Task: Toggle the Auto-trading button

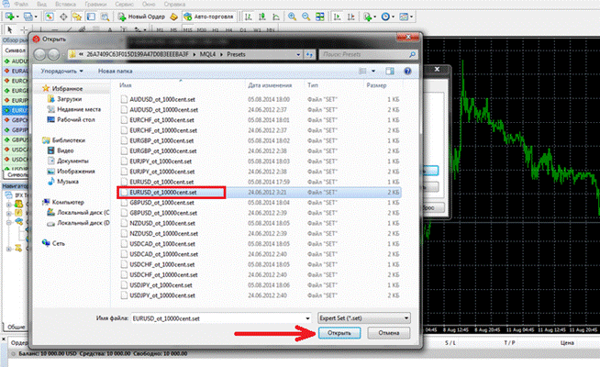Action: [208, 17]
